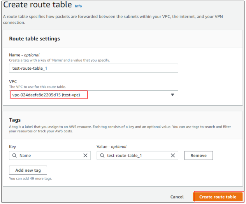Image resolution: width=246 pixels, height=204 pixels.
Task: Remove the Name tag
Action: [199, 155]
